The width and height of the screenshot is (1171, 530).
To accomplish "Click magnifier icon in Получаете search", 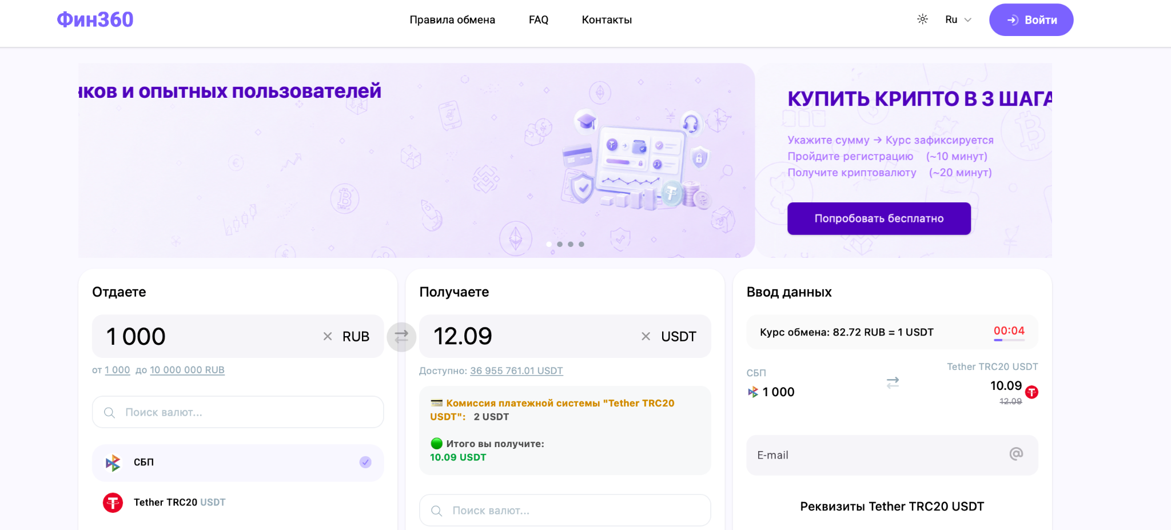I will click(436, 511).
